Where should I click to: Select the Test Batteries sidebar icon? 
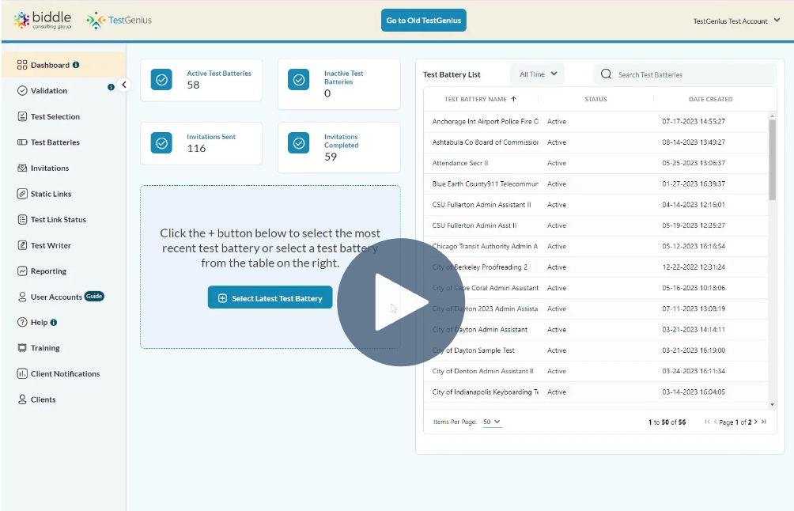pyautogui.click(x=24, y=142)
